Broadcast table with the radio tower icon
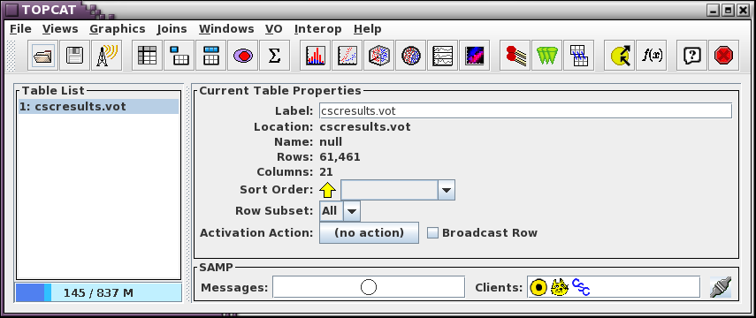 (x=106, y=56)
